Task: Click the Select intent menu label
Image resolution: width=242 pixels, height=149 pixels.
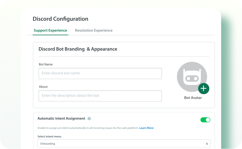Action: 49,136
